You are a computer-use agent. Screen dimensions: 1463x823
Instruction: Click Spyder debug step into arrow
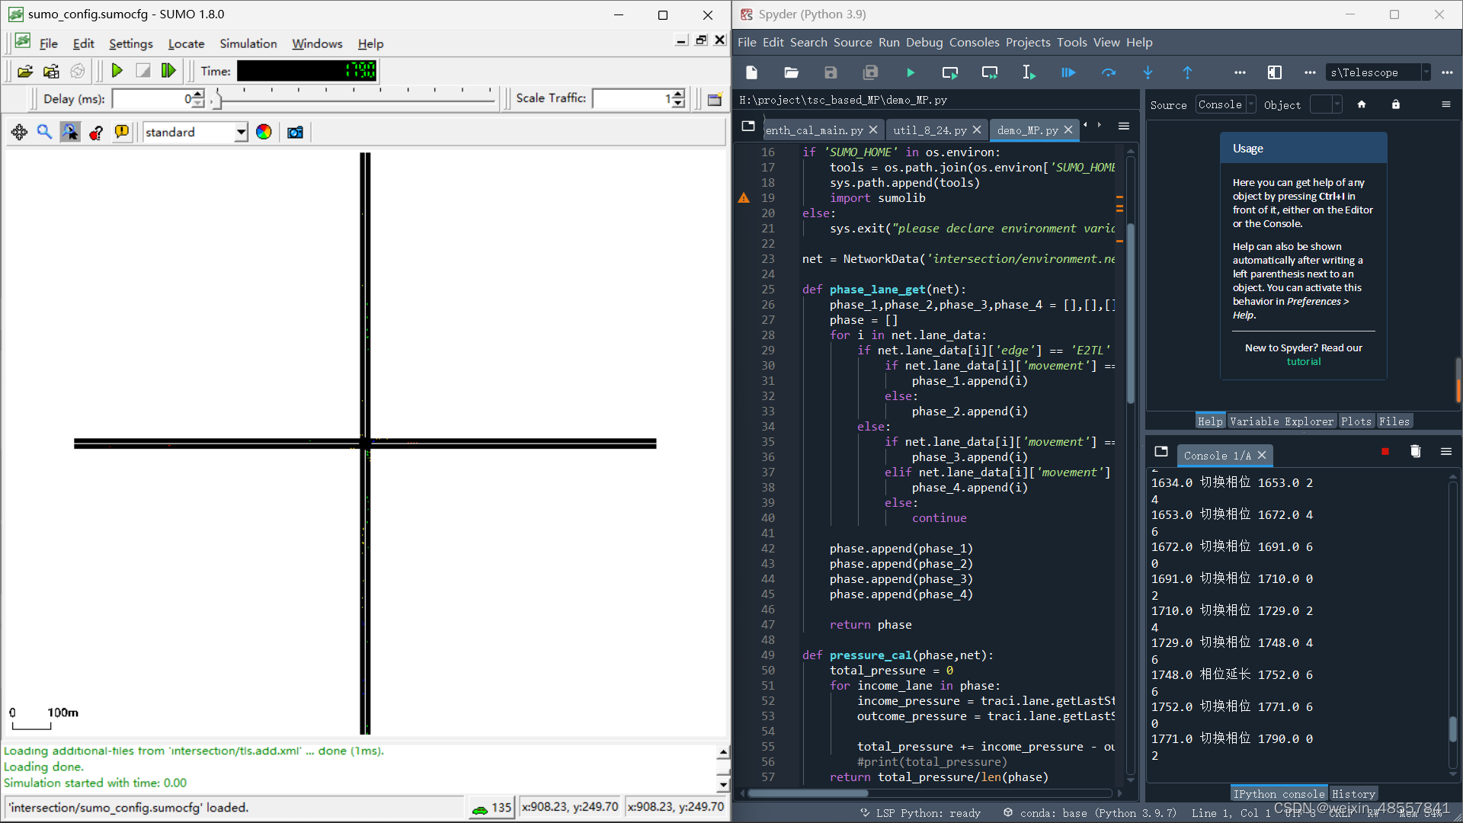[x=1148, y=72]
